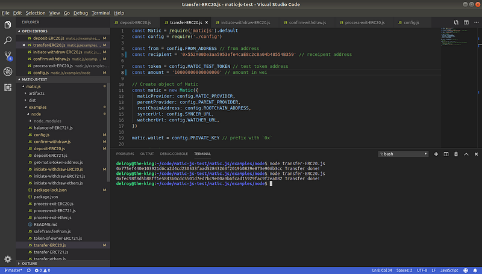
Task: Expand the artifacts folder
Action: [36, 93]
